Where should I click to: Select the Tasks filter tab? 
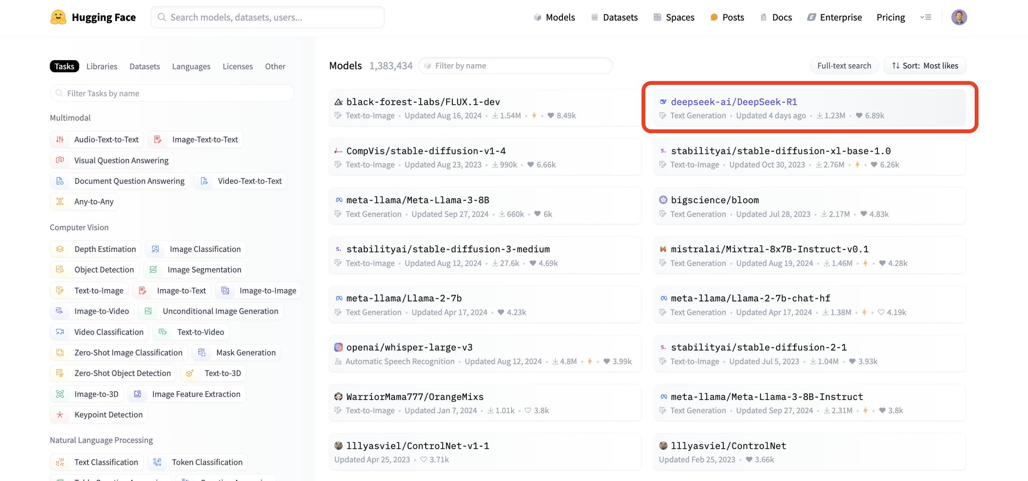click(x=64, y=66)
